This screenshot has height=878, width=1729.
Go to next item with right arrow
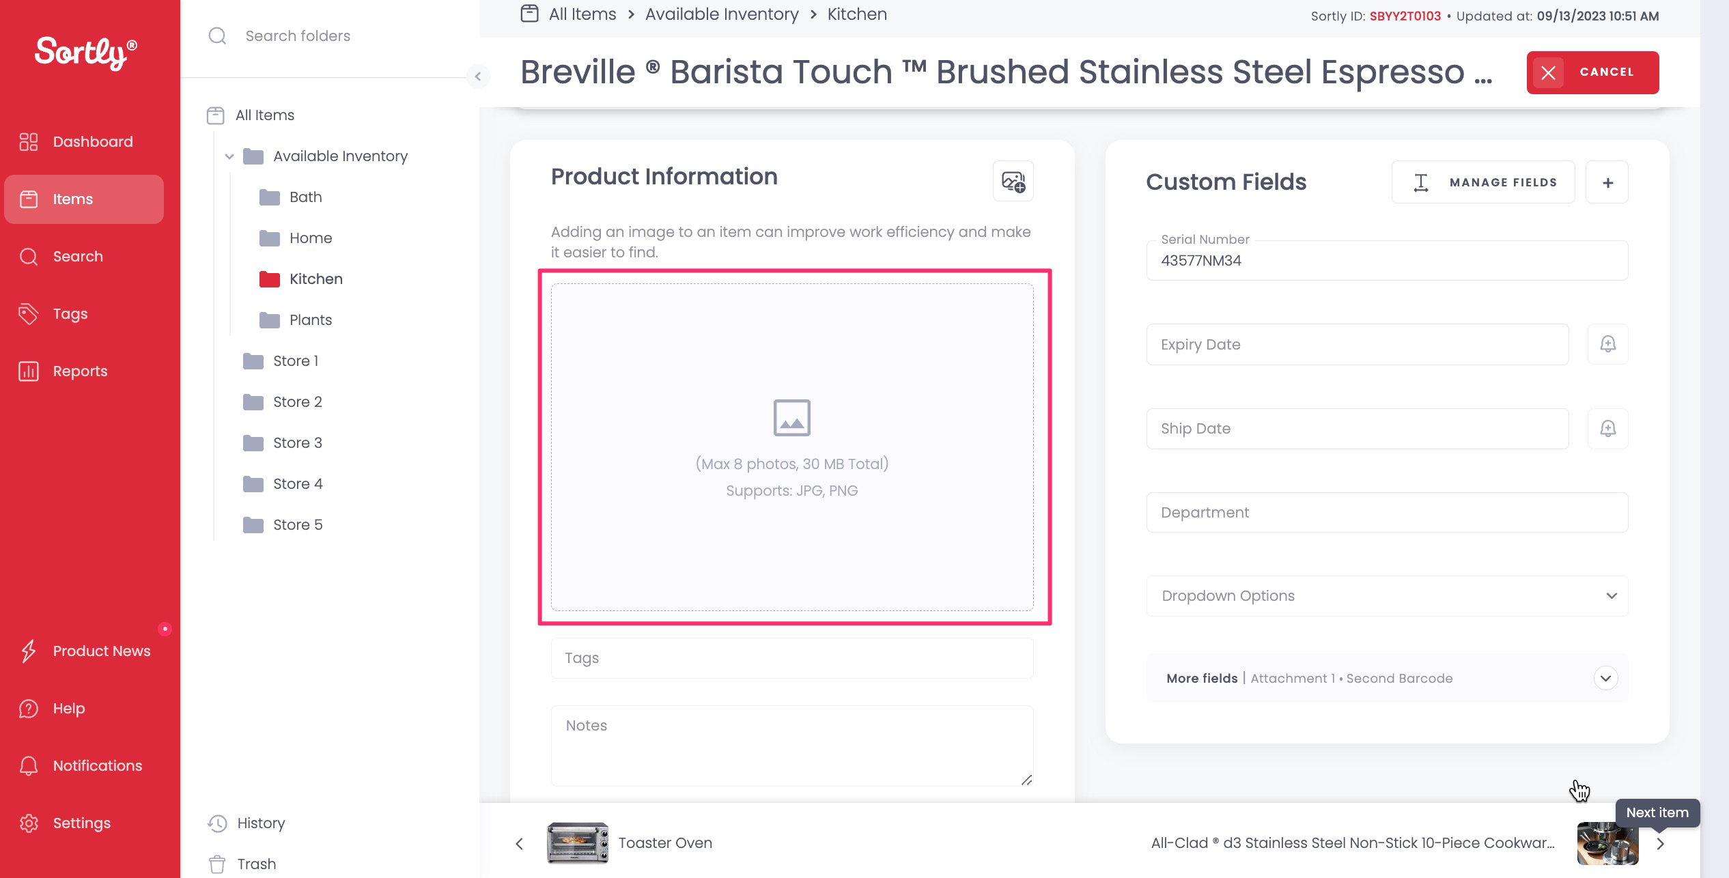tap(1661, 844)
